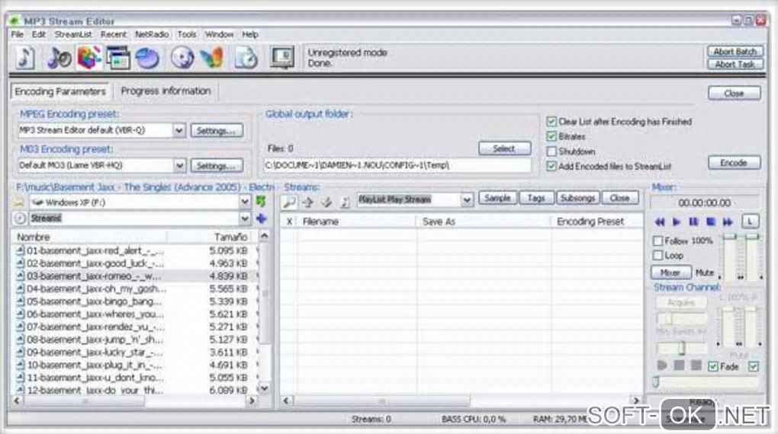Open the StreamList menu

(x=73, y=34)
